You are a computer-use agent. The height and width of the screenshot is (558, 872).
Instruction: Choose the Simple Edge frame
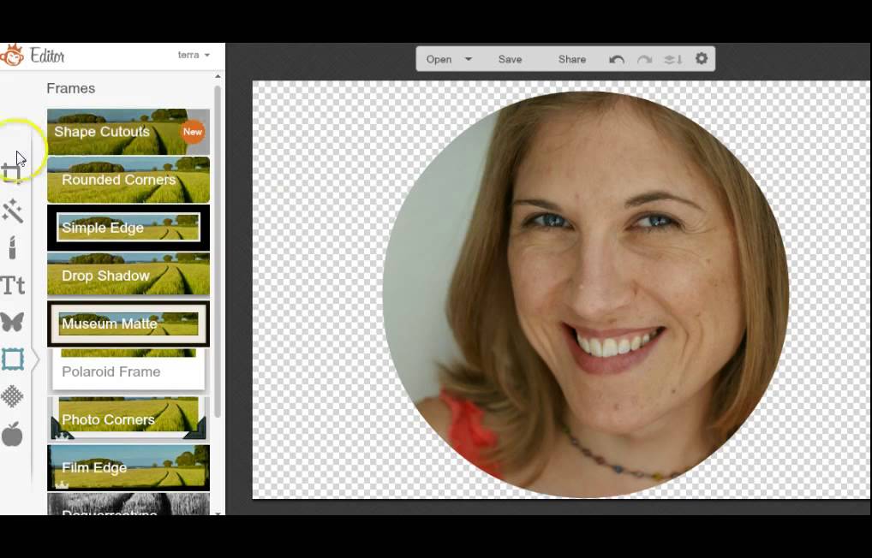128,228
